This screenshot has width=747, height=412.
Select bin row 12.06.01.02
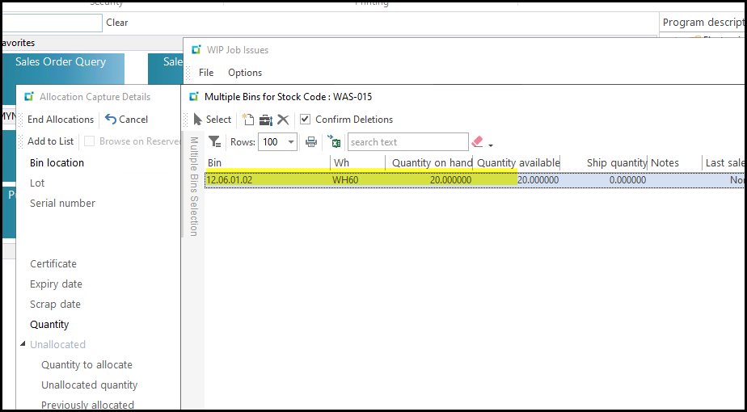(x=230, y=180)
